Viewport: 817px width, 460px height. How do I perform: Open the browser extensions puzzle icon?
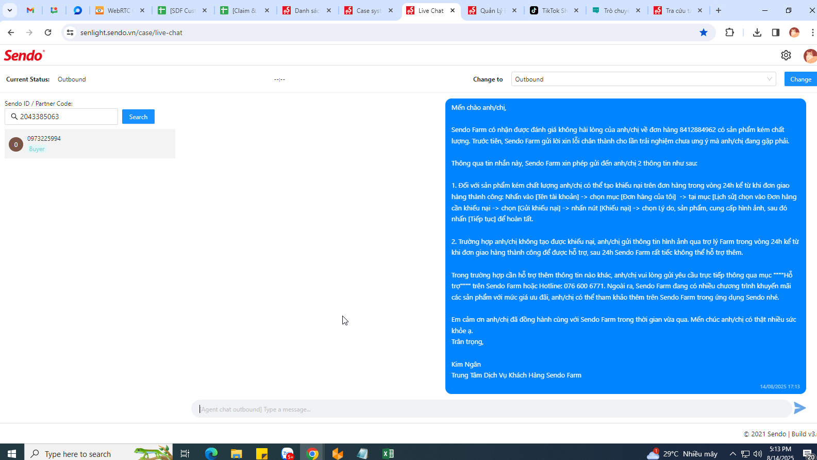tap(729, 32)
